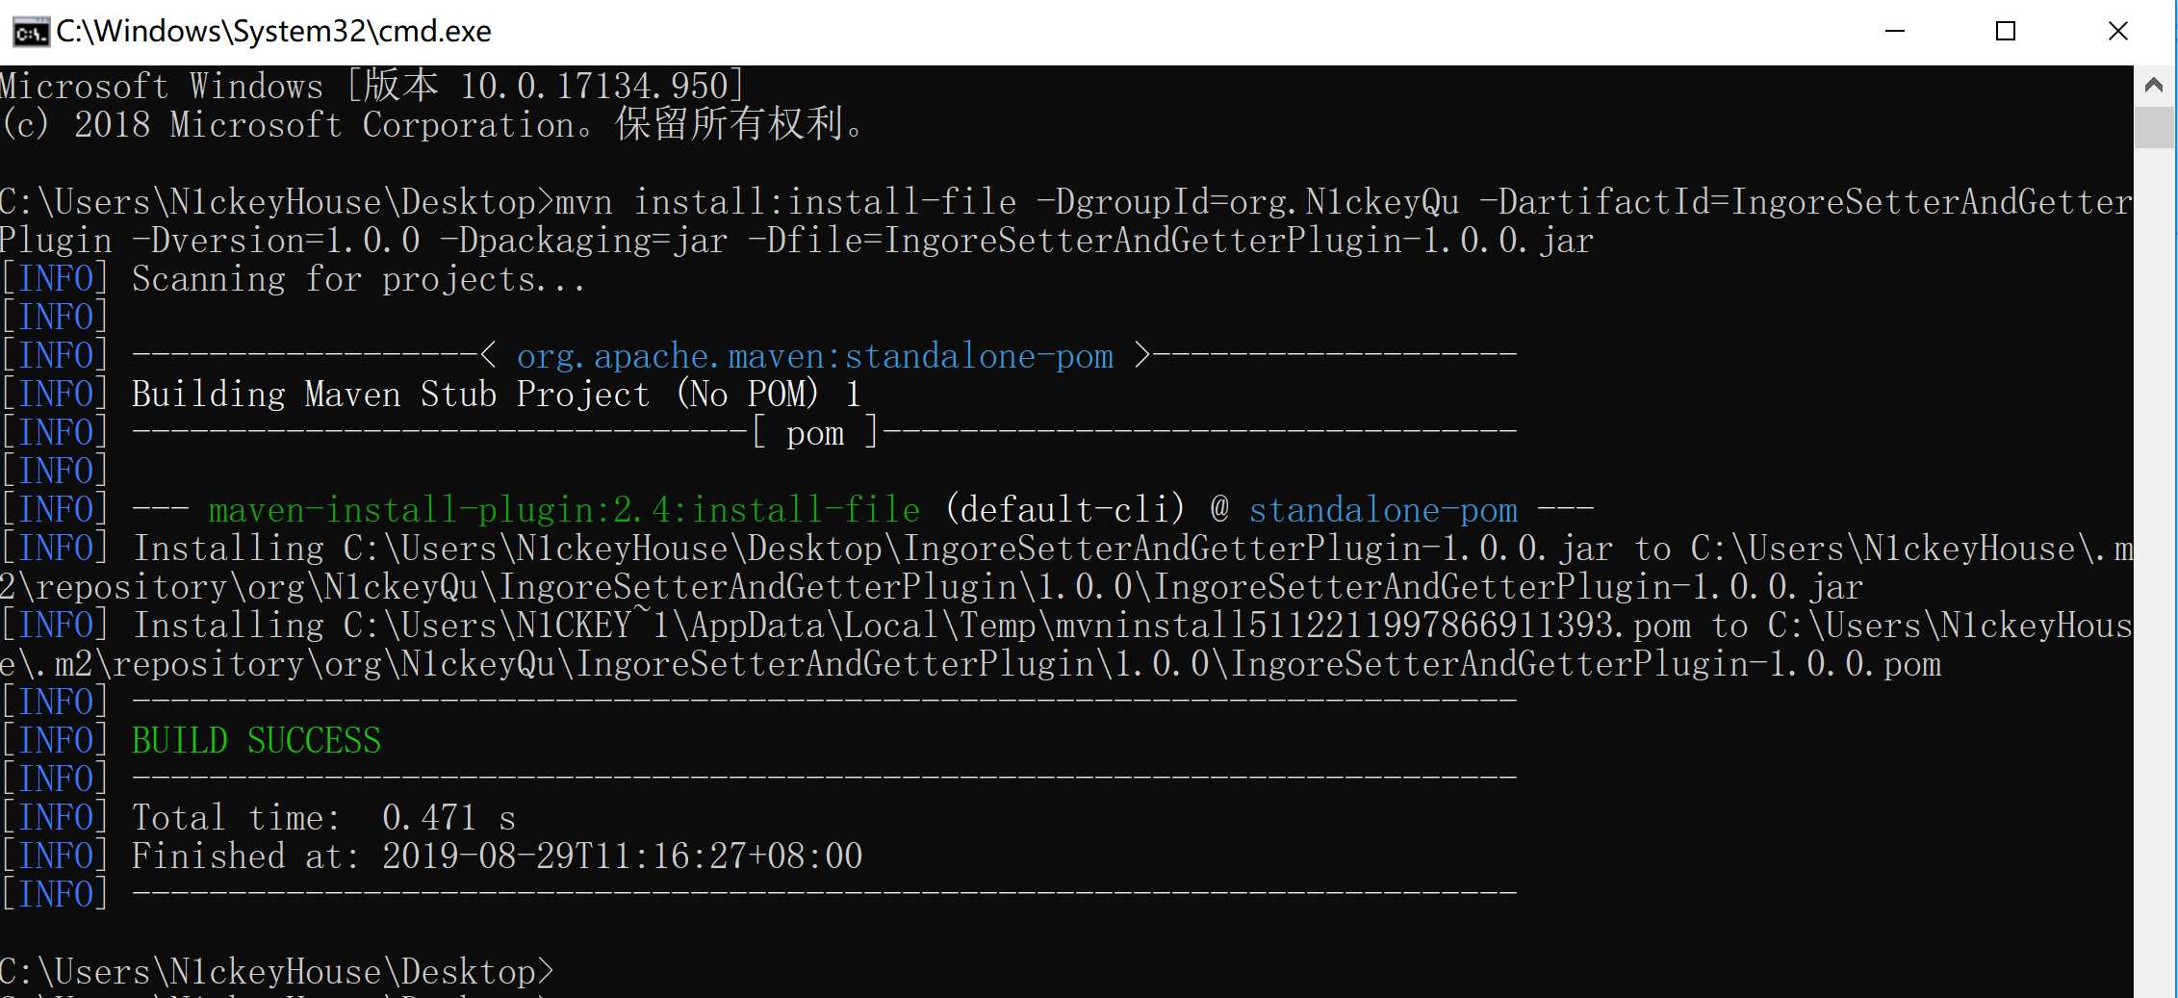Screen dimensions: 2178x998
Task: Click the green maven-install-plugin:2.4:install-file text
Action: click(x=564, y=510)
